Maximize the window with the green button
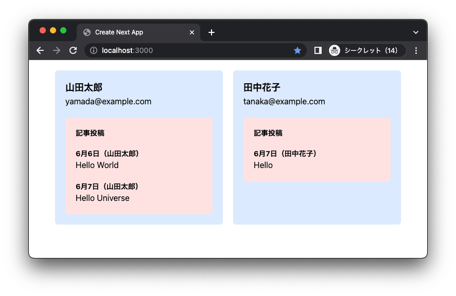The height and width of the screenshot is (296, 456). 63,30
